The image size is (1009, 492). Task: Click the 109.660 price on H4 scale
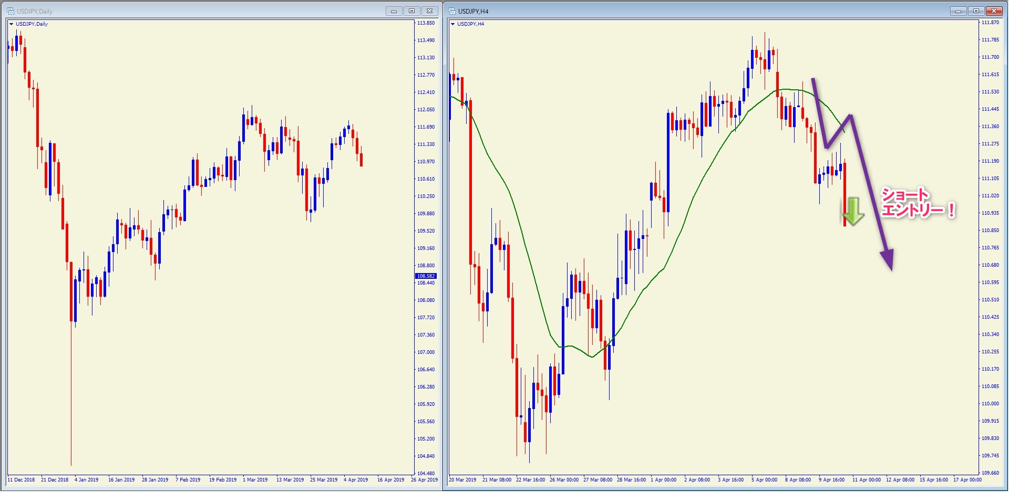click(x=991, y=473)
